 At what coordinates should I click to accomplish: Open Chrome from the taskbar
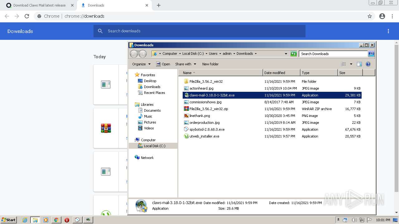[56, 220]
